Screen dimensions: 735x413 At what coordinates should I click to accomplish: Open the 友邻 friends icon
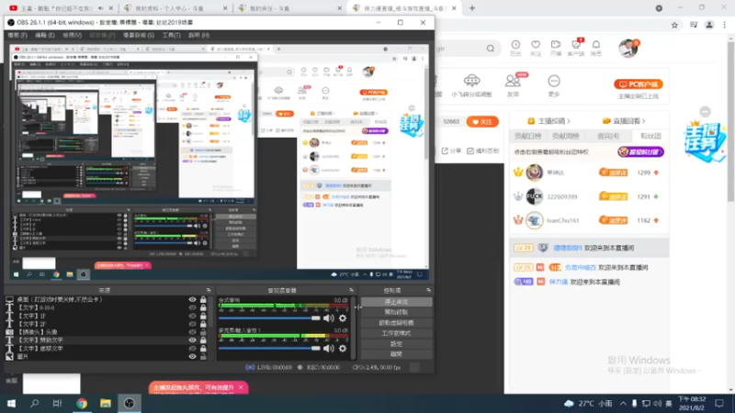[513, 81]
